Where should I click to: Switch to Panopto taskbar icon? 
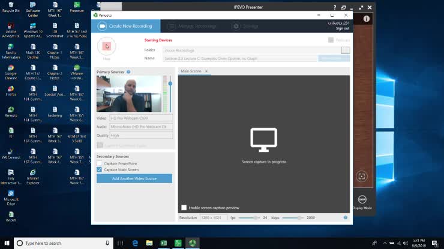click(192, 243)
